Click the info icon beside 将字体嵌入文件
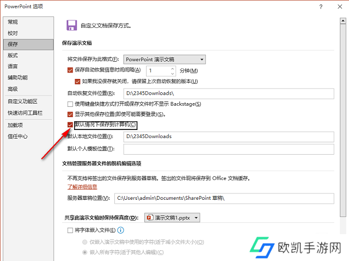349x261 pixels. [120, 230]
